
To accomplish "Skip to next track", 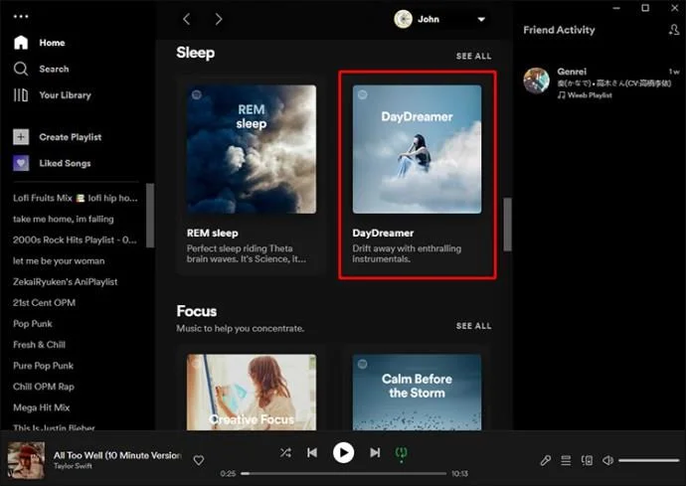I will tap(375, 452).
